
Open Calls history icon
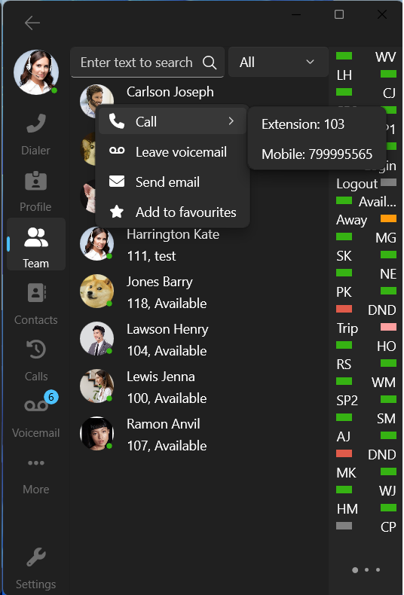36,349
